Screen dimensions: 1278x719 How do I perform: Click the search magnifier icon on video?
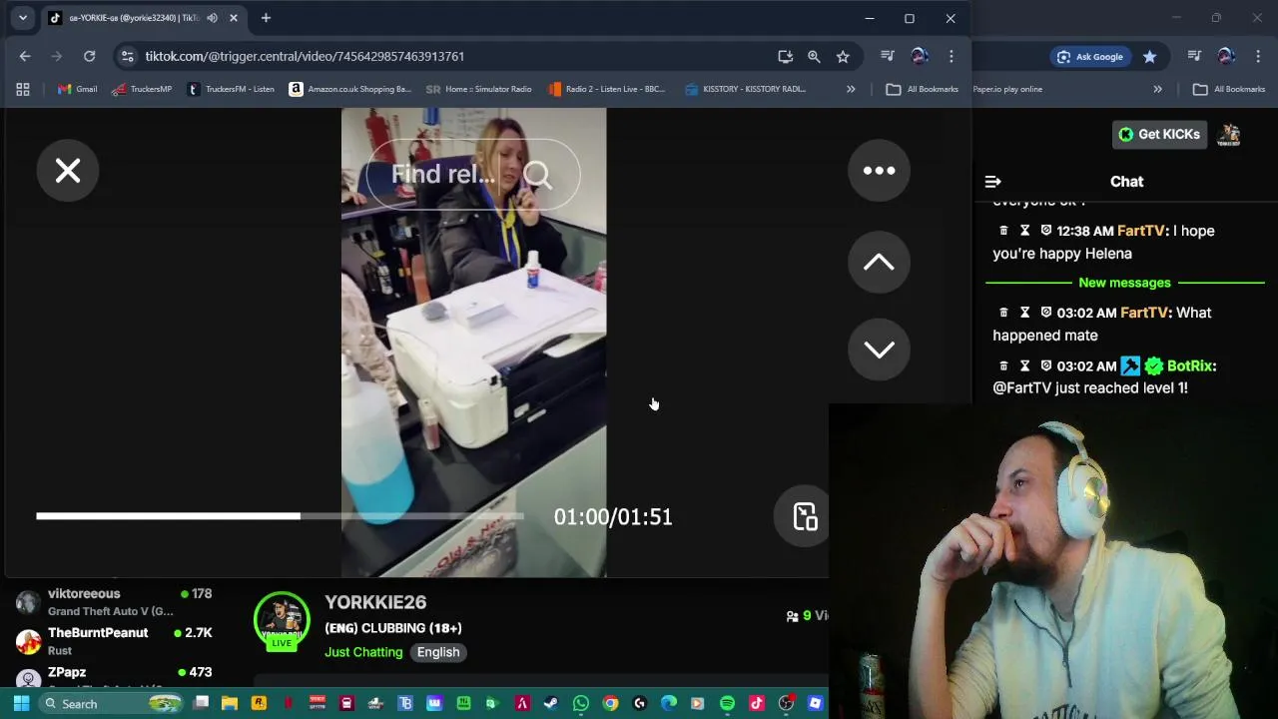click(x=537, y=175)
